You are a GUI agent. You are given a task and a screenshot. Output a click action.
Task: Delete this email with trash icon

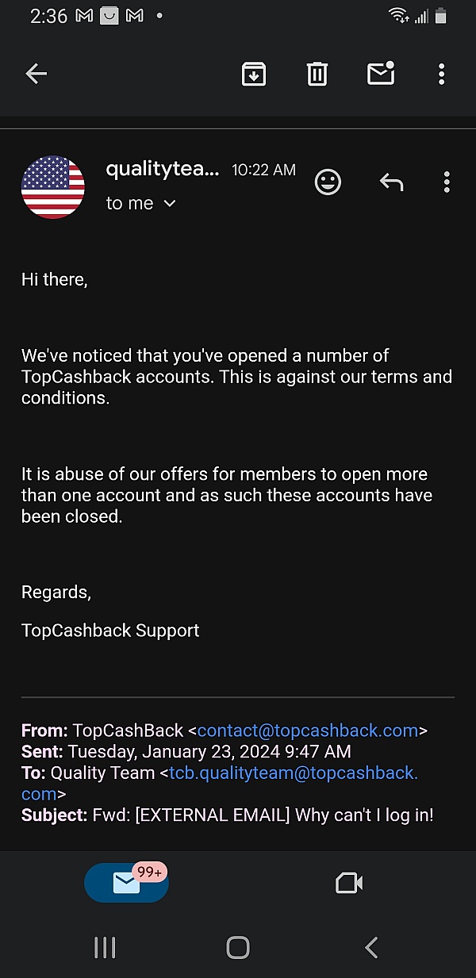pos(317,75)
